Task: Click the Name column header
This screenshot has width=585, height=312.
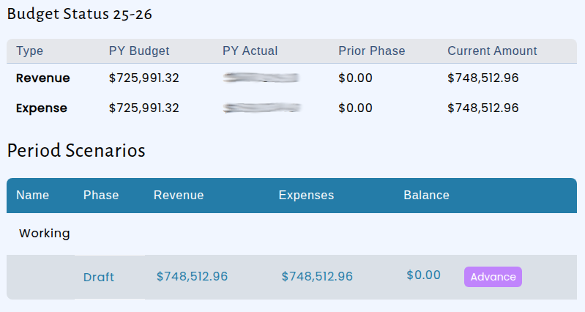Action: click(32, 196)
